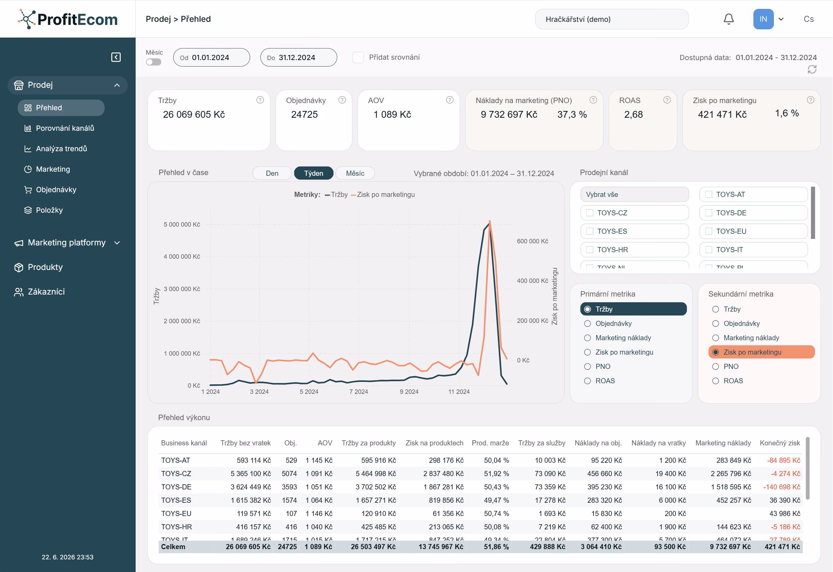
Task: Open Od start date picker
Action: (x=211, y=58)
